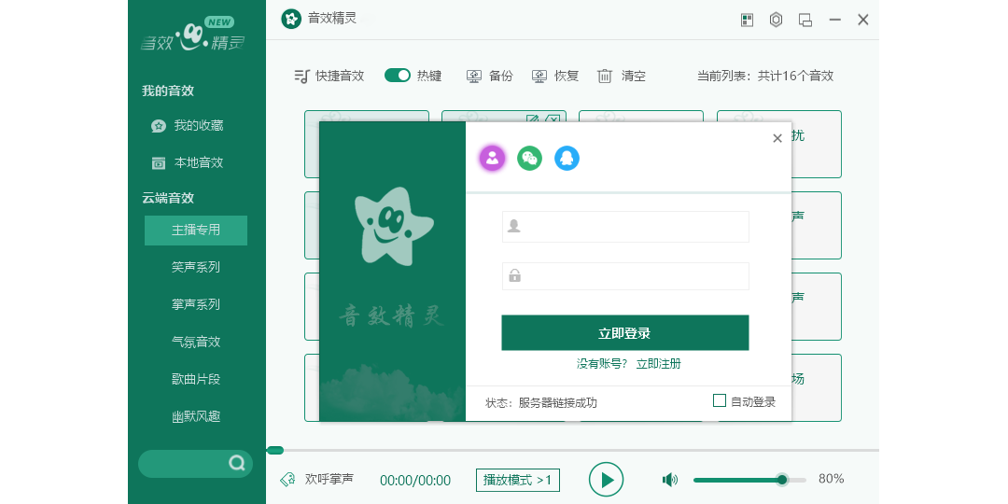1008x504 pixels.
Task: Enable the 自动登录 checkbox
Action: click(x=720, y=400)
